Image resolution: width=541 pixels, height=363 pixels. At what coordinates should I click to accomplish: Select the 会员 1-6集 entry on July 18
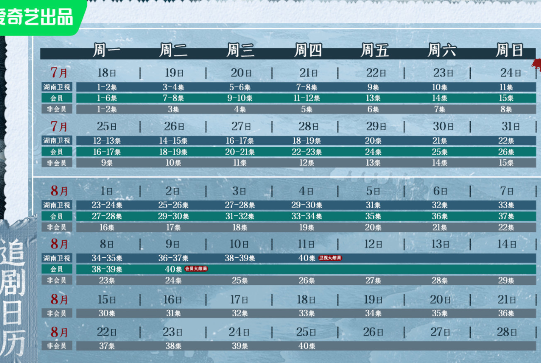106,98
